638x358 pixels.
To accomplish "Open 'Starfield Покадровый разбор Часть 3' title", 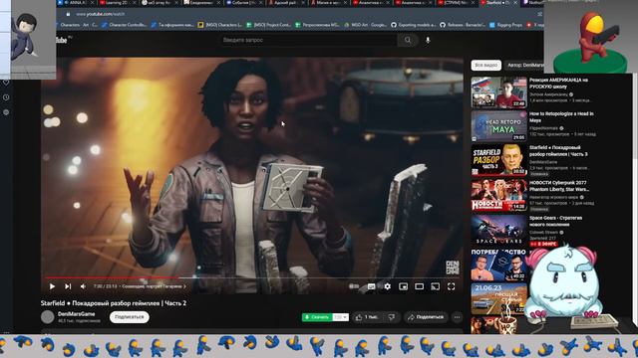I will click(x=558, y=151).
